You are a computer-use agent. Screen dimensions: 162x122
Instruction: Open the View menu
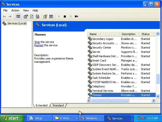[26, 10]
